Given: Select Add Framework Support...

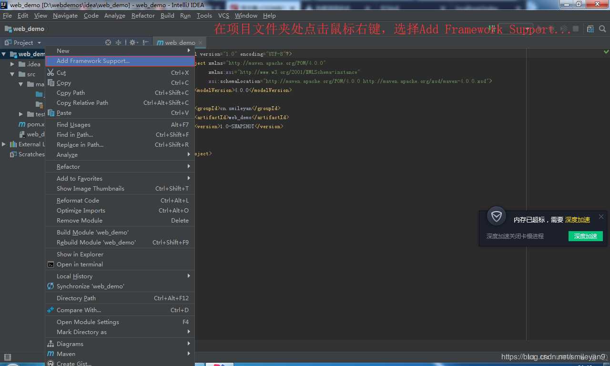Looking at the screenshot, I should click(120, 61).
